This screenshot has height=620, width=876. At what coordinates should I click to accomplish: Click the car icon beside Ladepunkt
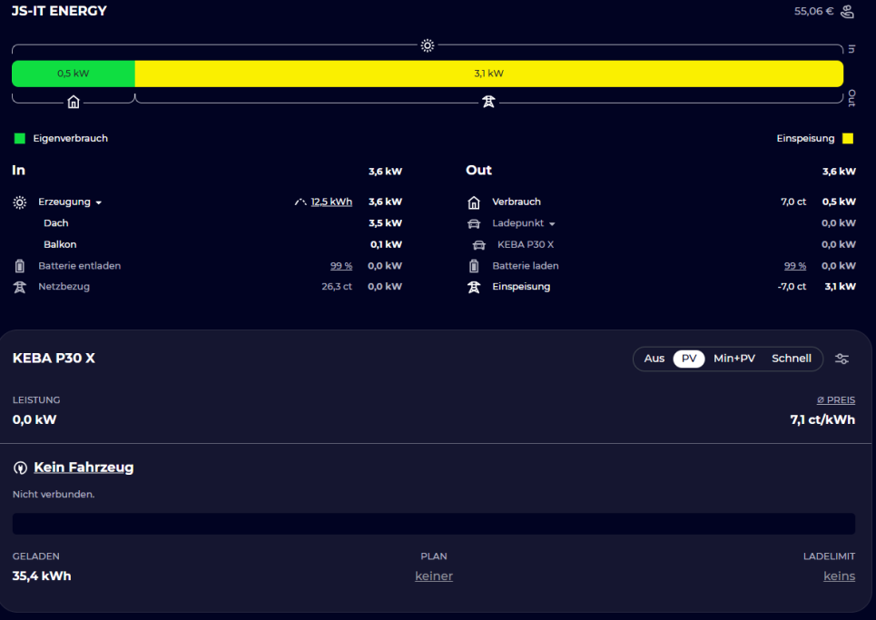pos(474,224)
